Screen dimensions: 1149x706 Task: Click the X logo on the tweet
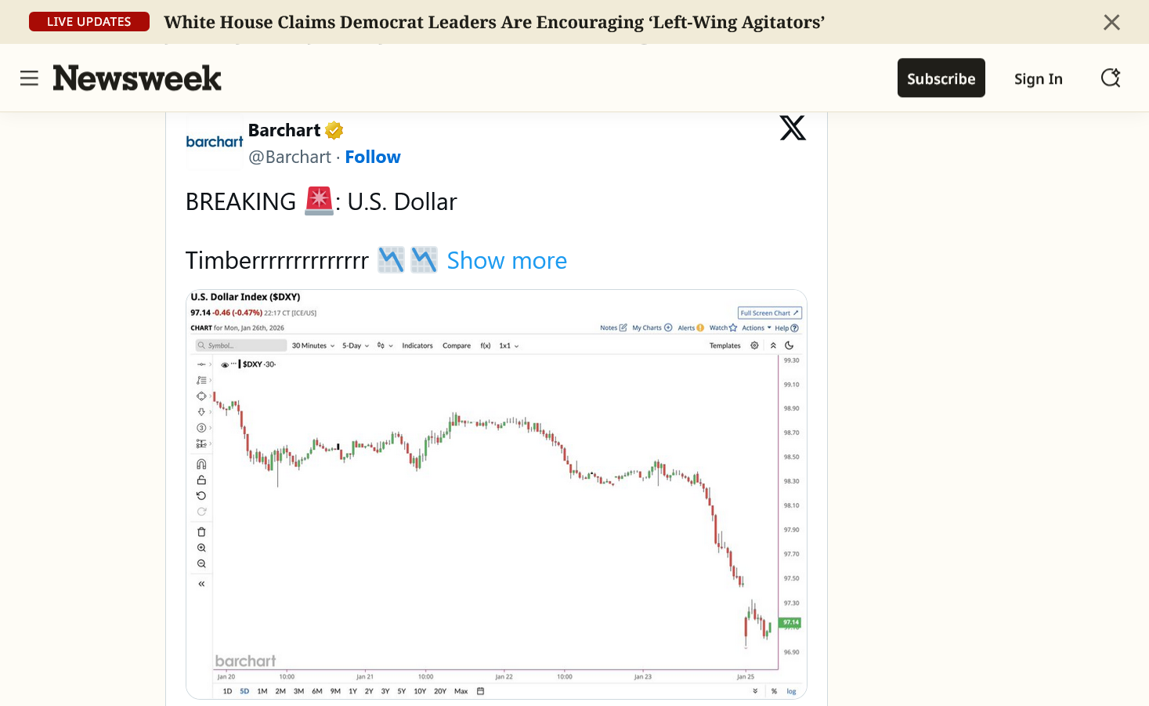[x=793, y=128]
